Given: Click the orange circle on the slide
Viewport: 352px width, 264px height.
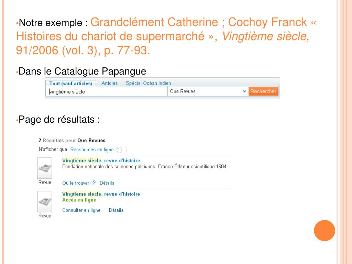Looking at the screenshot, I should click(324, 231).
